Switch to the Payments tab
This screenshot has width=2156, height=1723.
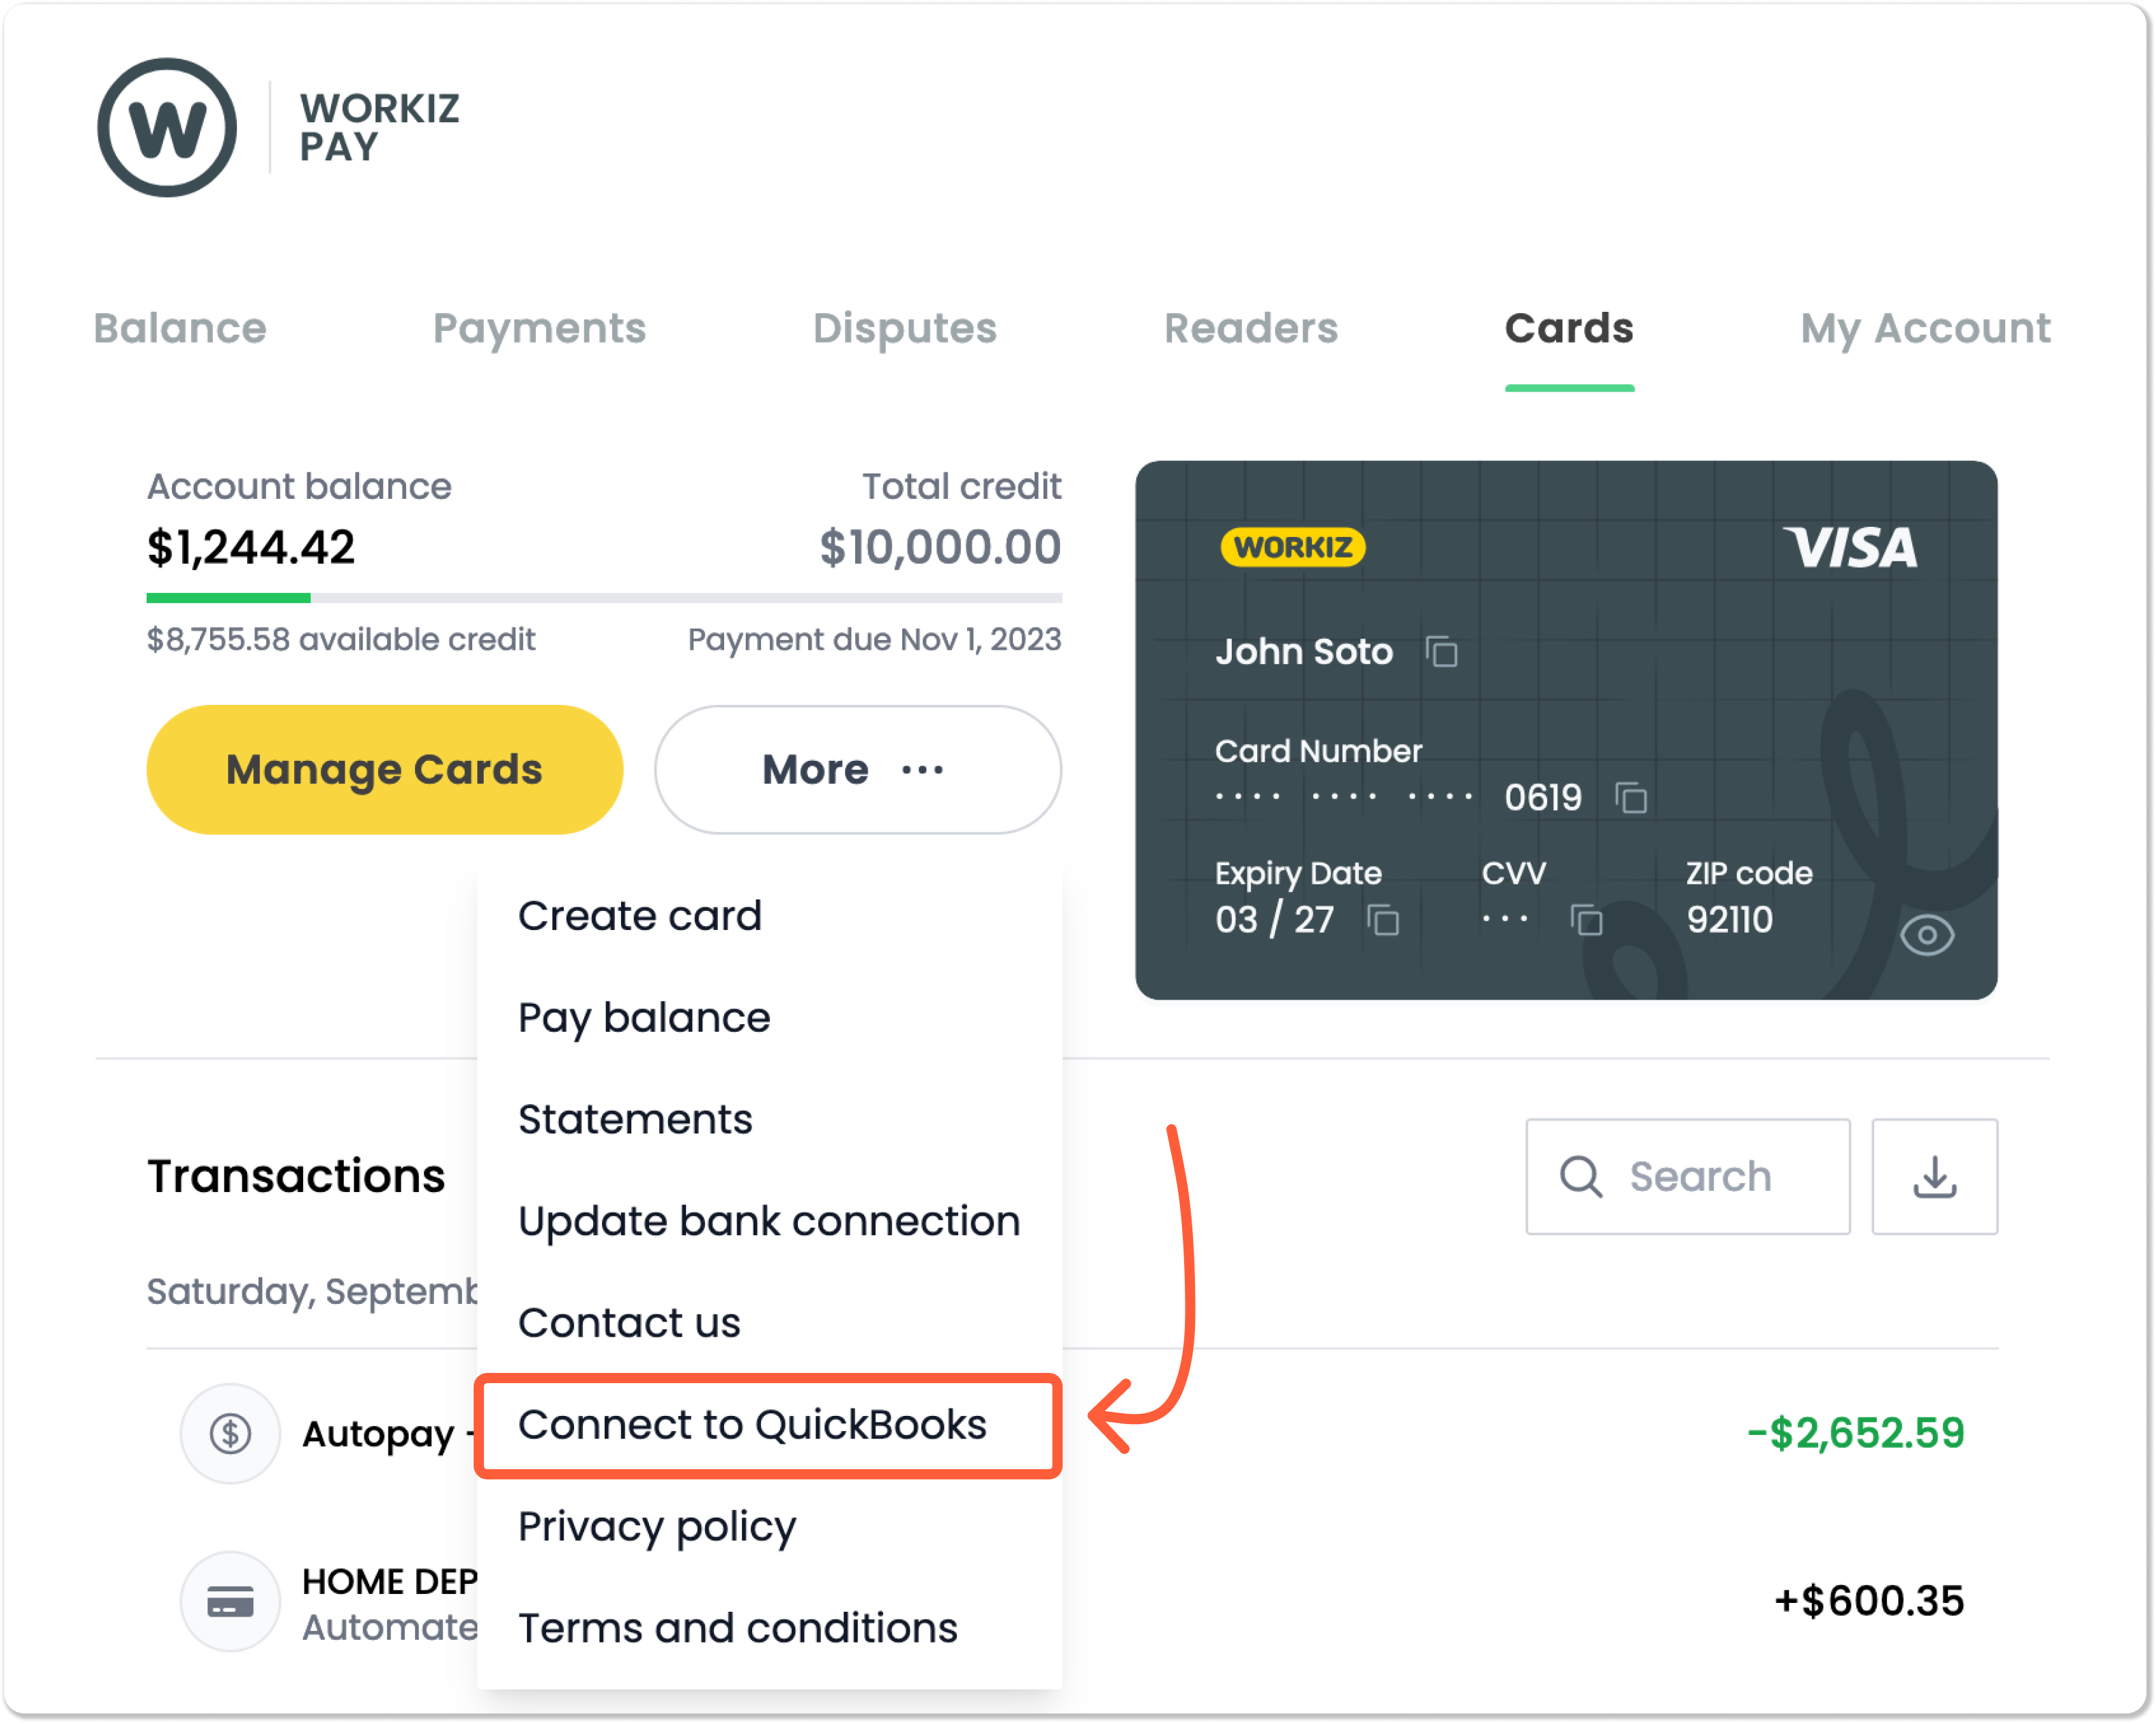pos(539,329)
